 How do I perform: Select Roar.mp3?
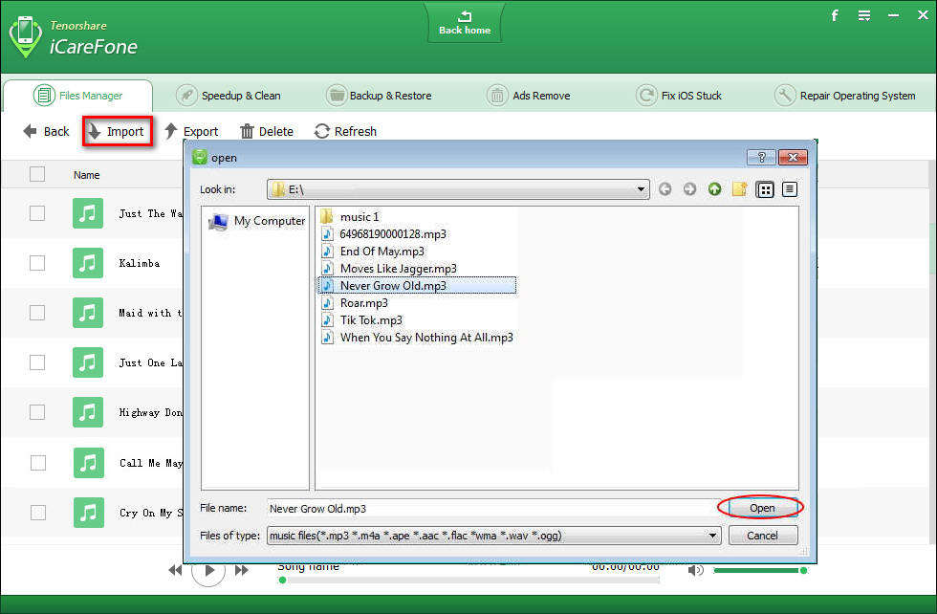355,303
